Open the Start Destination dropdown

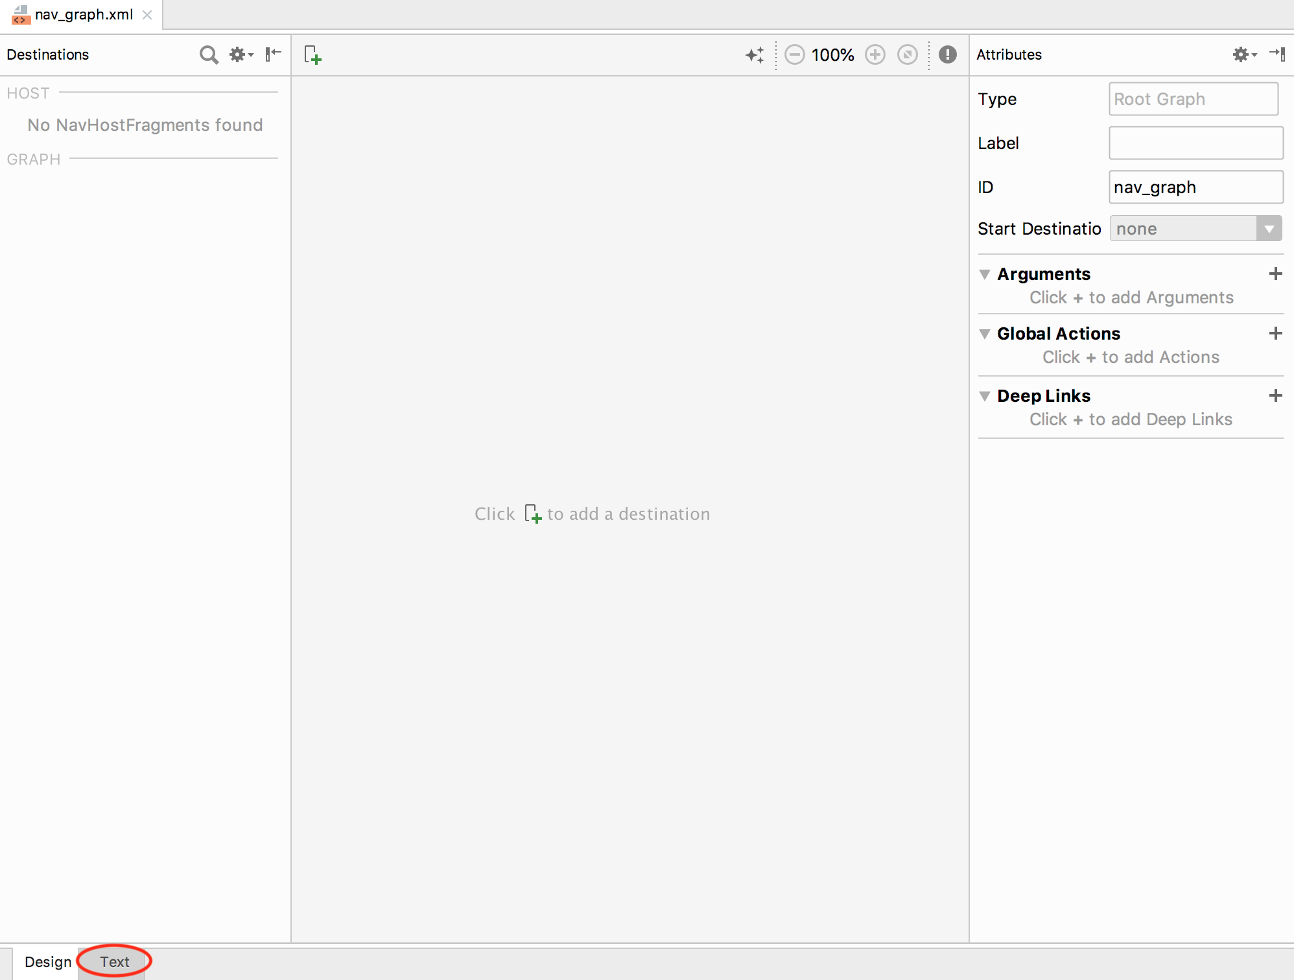[1269, 228]
